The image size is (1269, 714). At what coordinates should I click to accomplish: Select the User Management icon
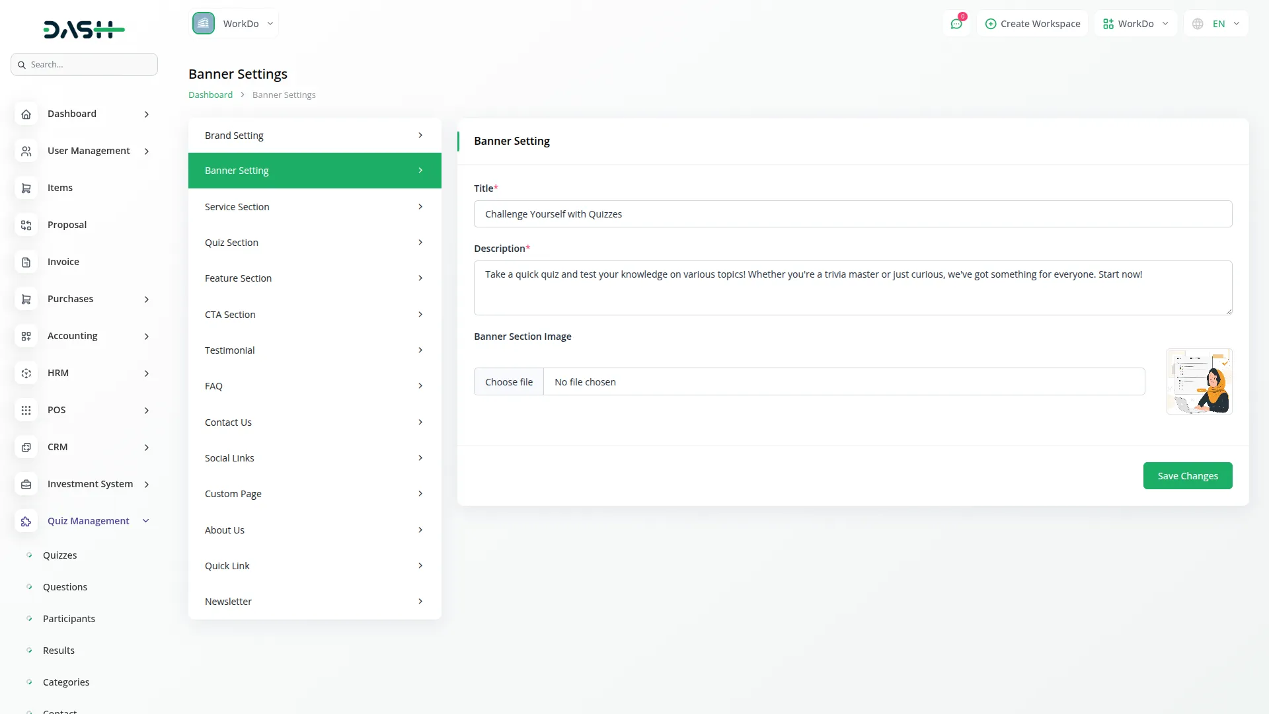[x=26, y=151]
